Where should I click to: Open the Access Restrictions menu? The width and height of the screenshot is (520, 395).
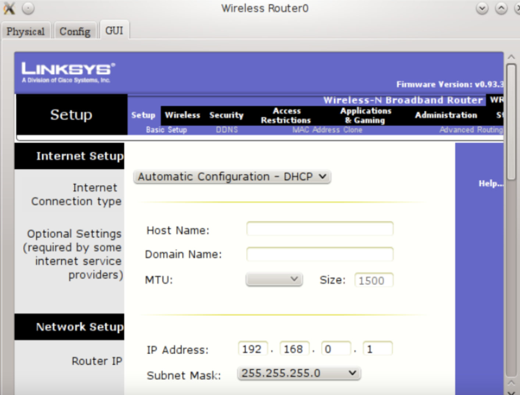coord(286,115)
